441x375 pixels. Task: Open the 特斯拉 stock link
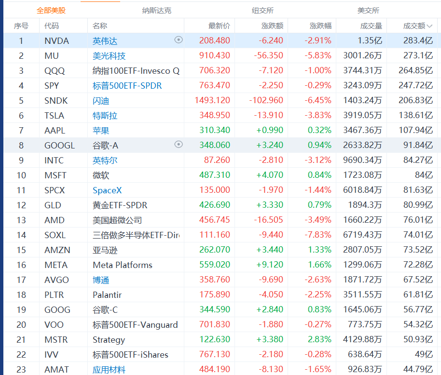tap(105, 116)
